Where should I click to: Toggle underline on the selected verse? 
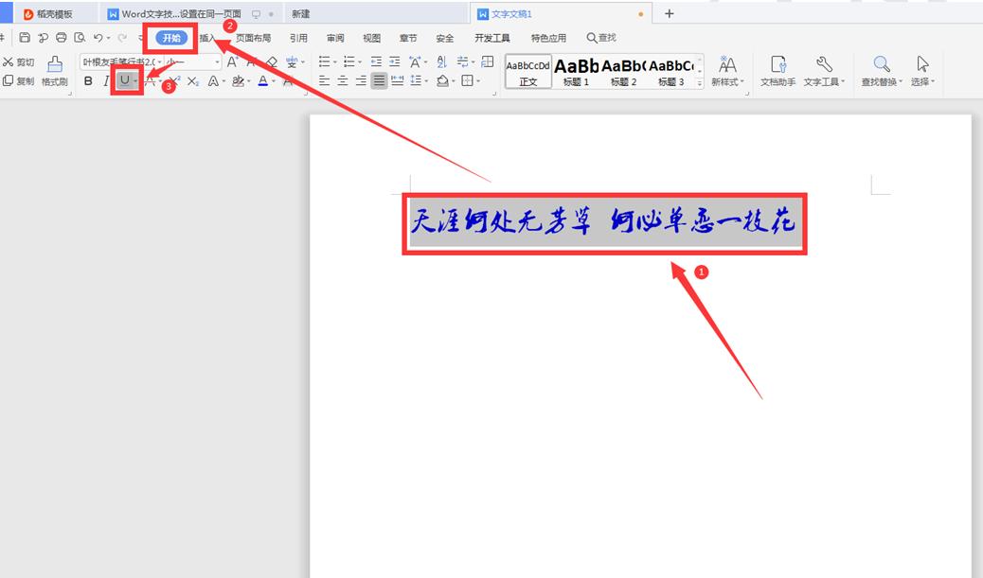click(x=126, y=80)
